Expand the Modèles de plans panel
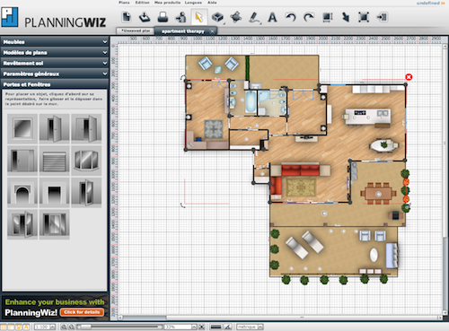The width and height of the screenshot is (449, 331). point(55,53)
